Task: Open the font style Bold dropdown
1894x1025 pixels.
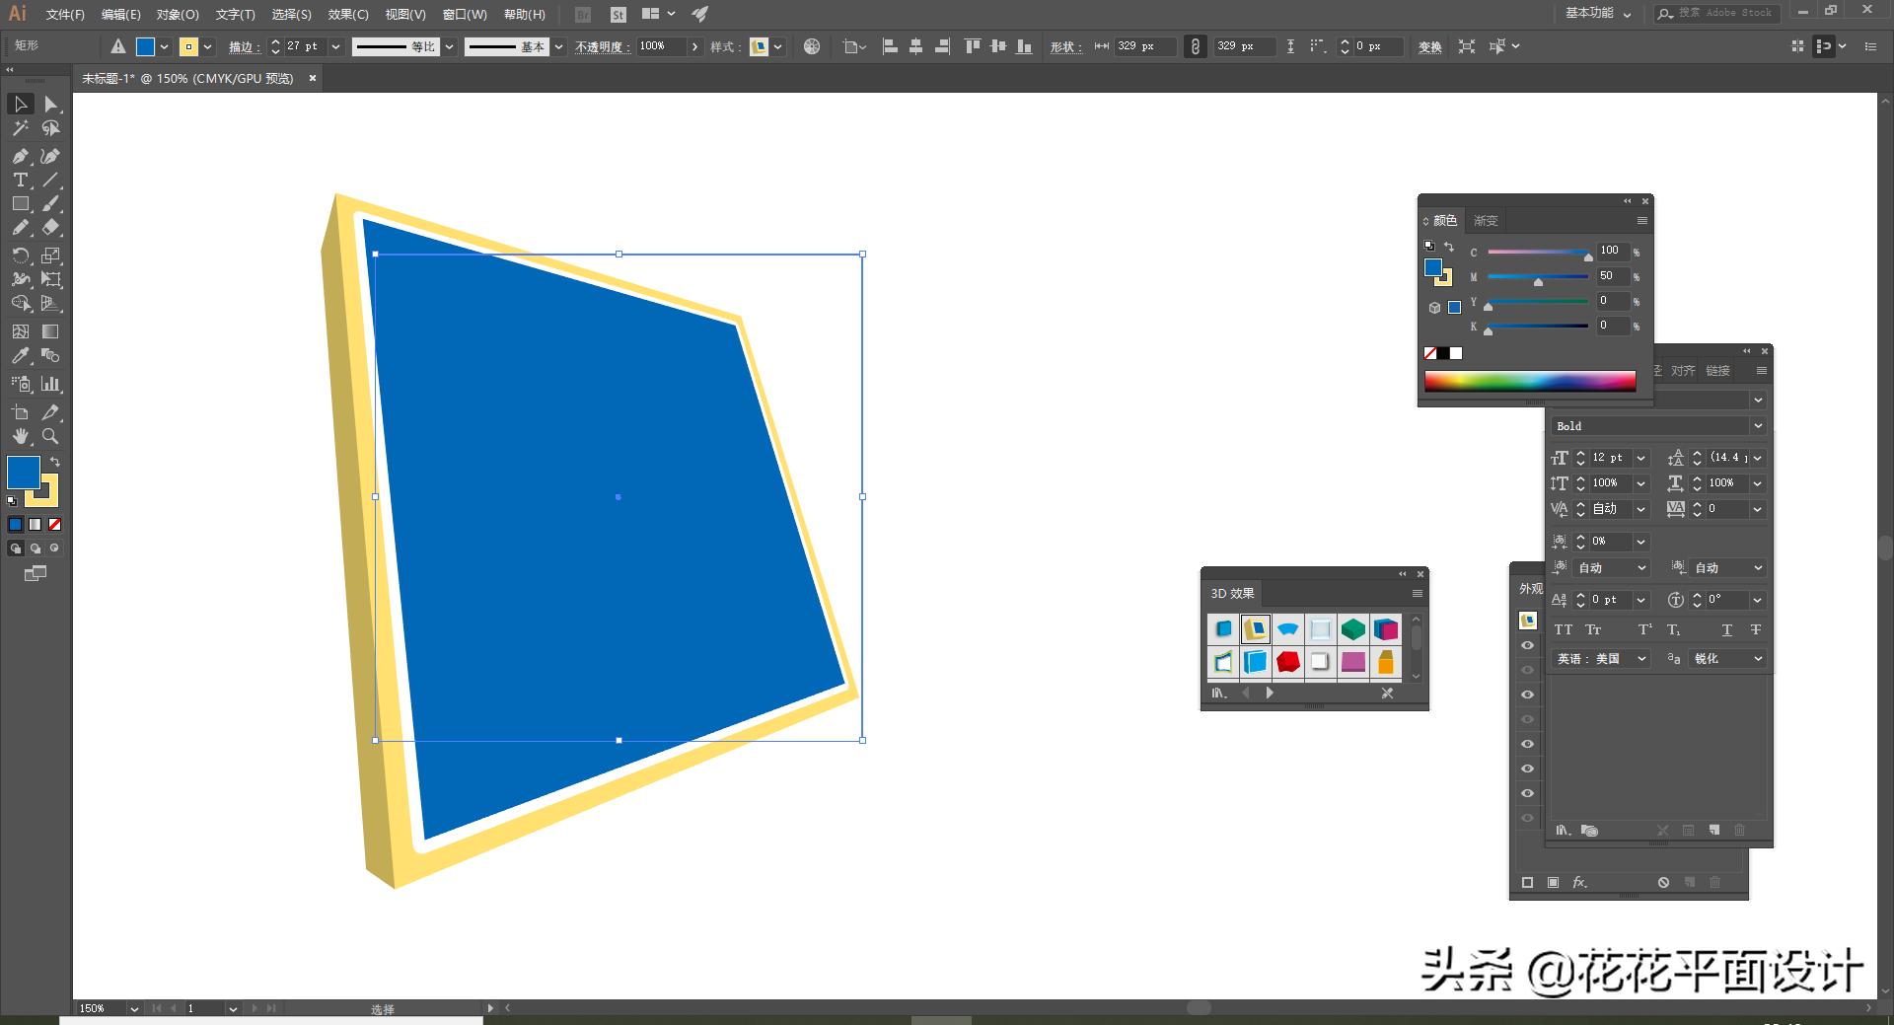Action: [1757, 426]
